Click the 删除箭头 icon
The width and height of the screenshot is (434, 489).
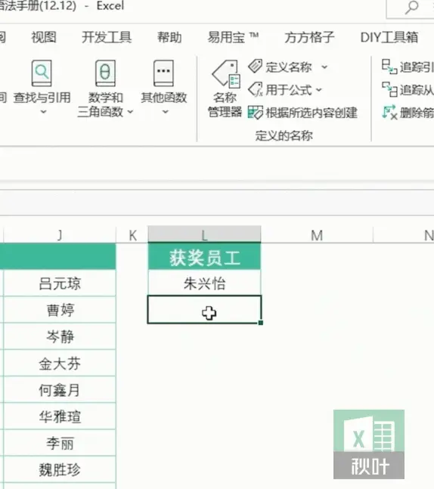click(x=389, y=113)
